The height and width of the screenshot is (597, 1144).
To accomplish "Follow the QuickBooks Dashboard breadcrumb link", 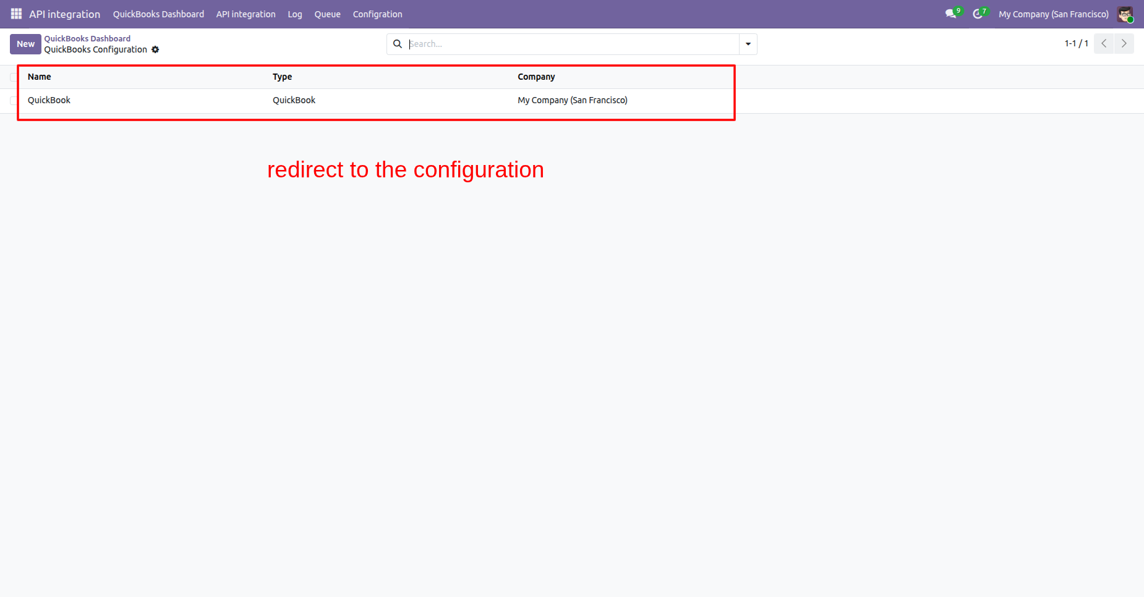I will coord(87,38).
